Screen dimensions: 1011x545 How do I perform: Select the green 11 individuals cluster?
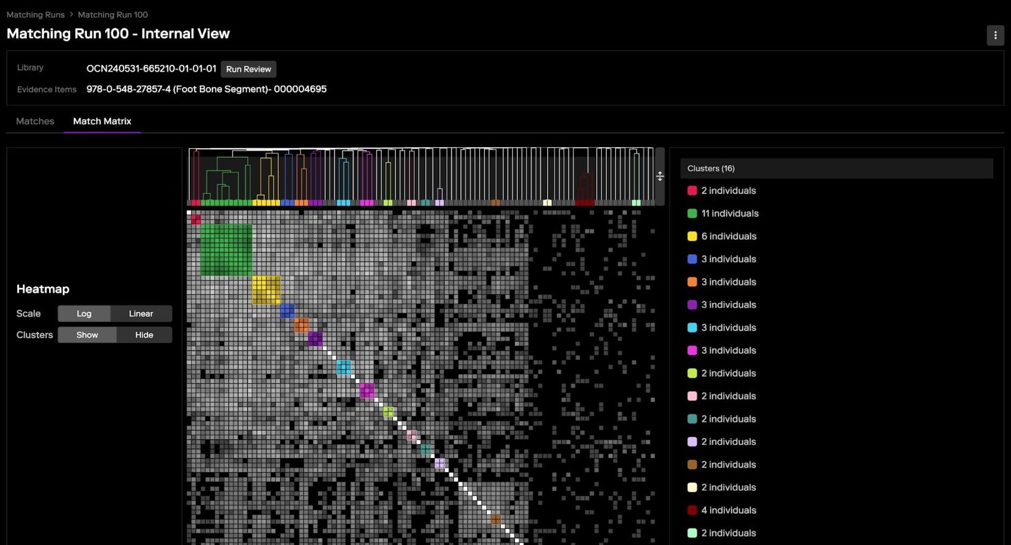coord(729,213)
